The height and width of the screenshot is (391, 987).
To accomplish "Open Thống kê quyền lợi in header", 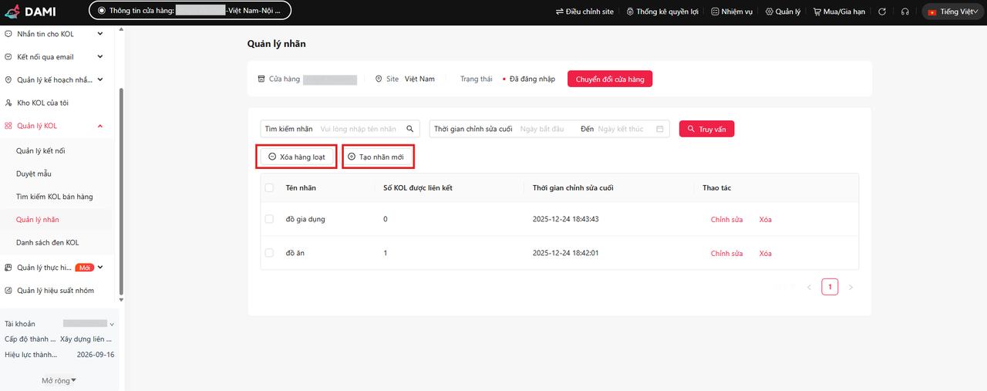I will [662, 12].
